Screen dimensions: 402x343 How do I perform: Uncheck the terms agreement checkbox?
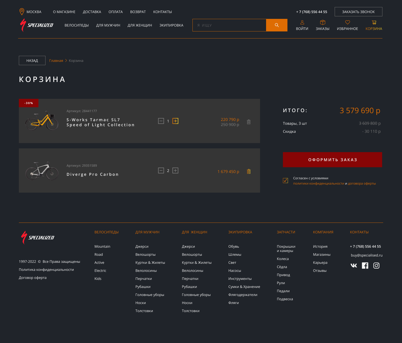pos(285,181)
